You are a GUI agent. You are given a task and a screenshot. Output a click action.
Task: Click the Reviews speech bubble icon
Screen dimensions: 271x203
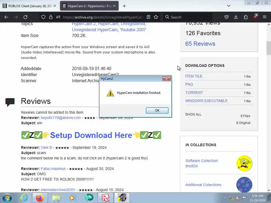pyautogui.click(x=10, y=102)
